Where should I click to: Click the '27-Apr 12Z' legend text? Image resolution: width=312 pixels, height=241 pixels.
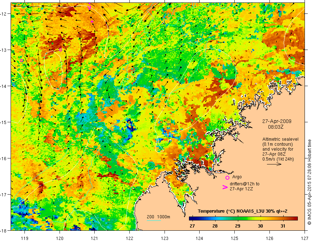241,189
